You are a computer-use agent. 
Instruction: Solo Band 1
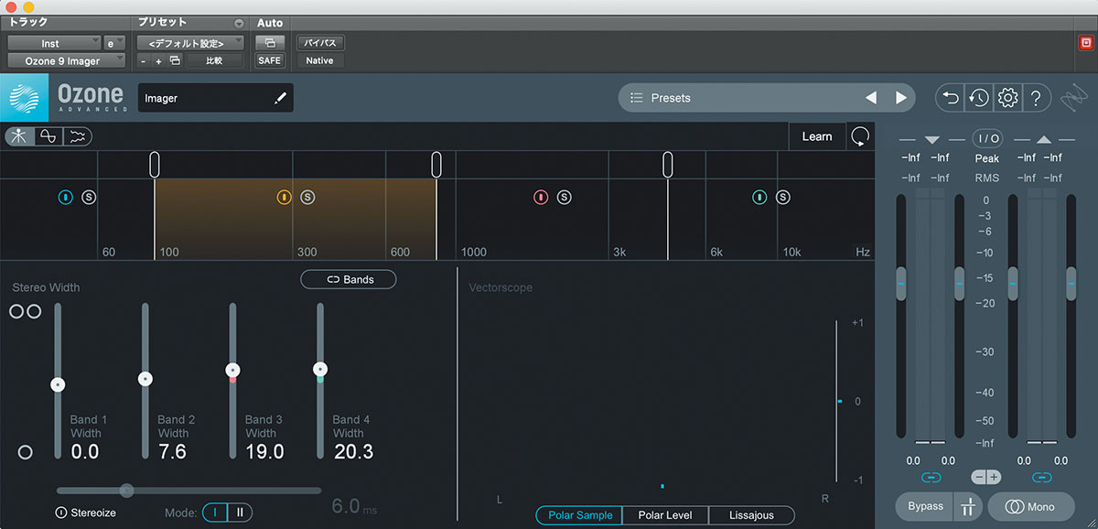(x=89, y=197)
